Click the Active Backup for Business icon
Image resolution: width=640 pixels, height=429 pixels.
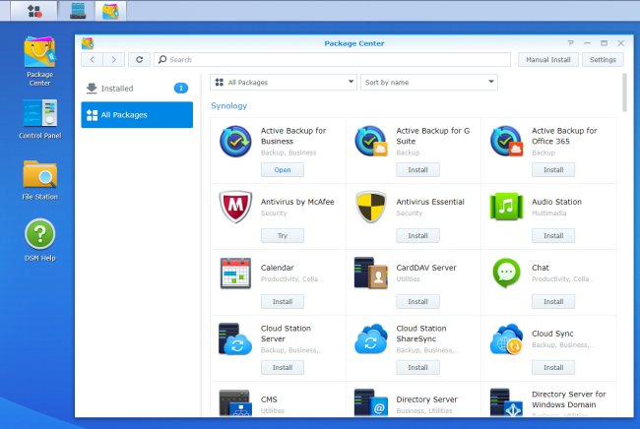tap(235, 141)
